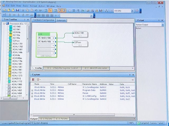Click the New Project toolbar icon
The width and height of the screenshot is (169, 126).
[4, 10]
